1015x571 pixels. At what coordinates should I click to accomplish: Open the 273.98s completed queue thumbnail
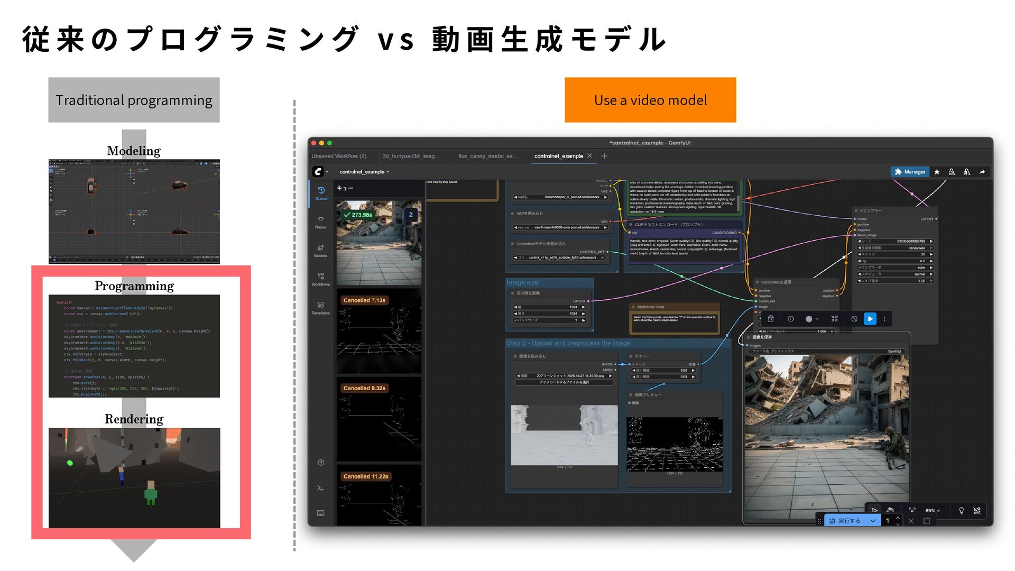379,243
